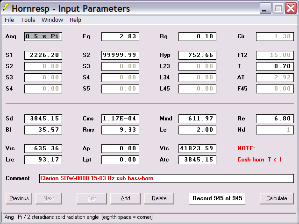Screen dimensions: 299x224
Task: Click the Mmd field with 611.97
Action: [197, 119]
